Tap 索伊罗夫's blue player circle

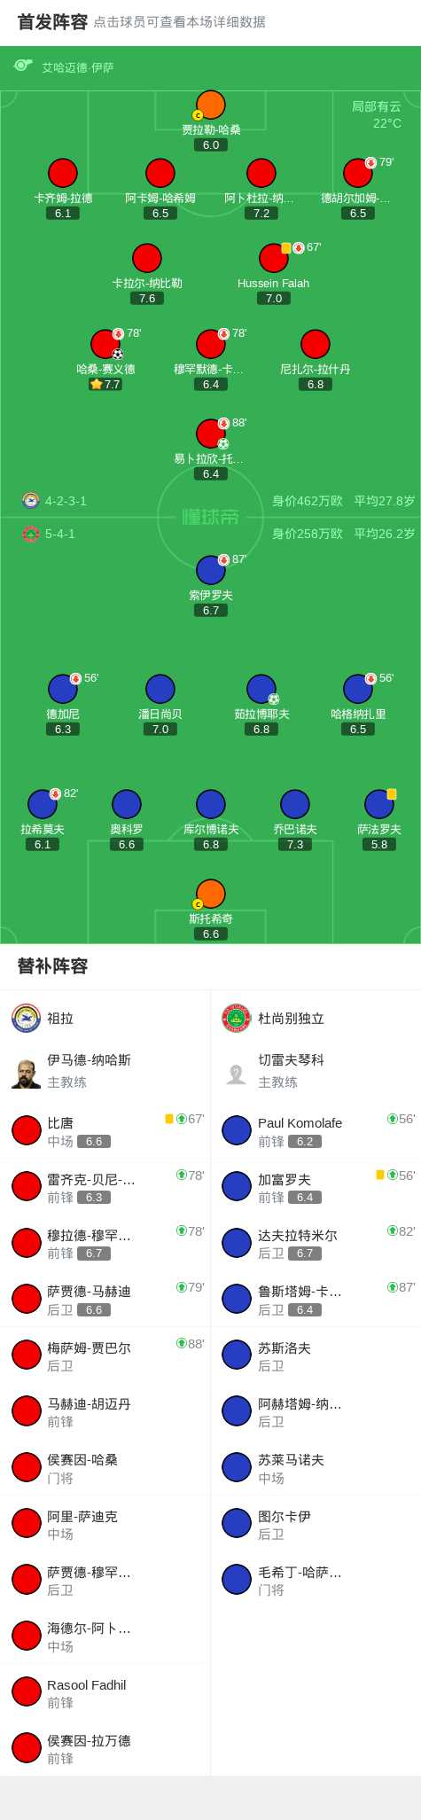pos(211,570)
